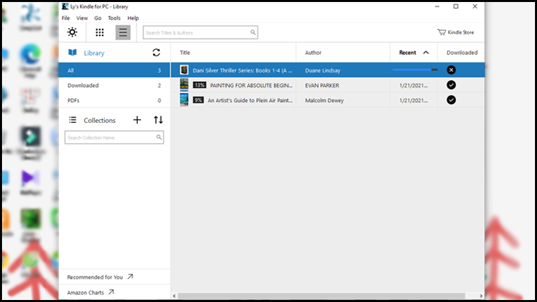Click downloaded checkmark for Plein Air Painting book
This screenshot has height=302, width=537.
point(451,100)
